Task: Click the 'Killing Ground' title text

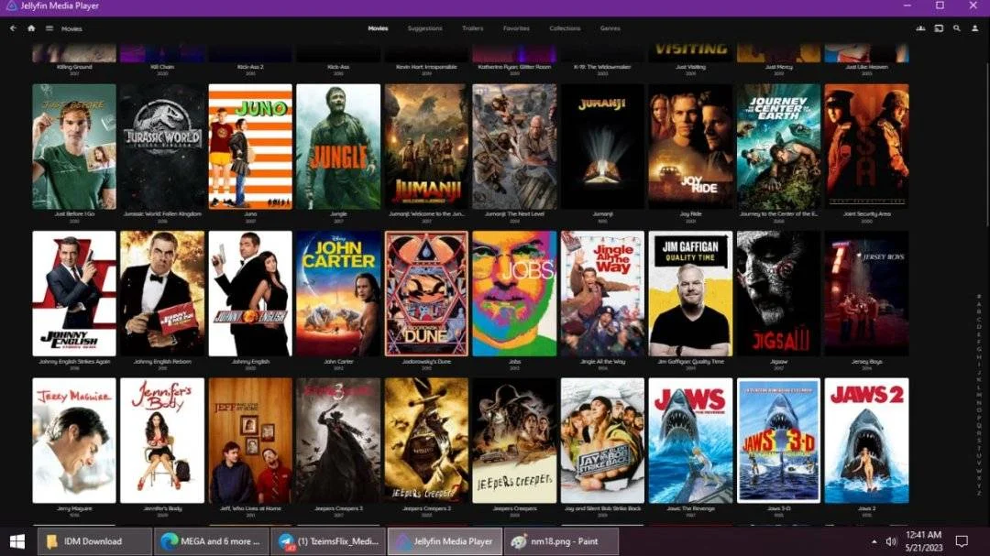Action: 74,67
